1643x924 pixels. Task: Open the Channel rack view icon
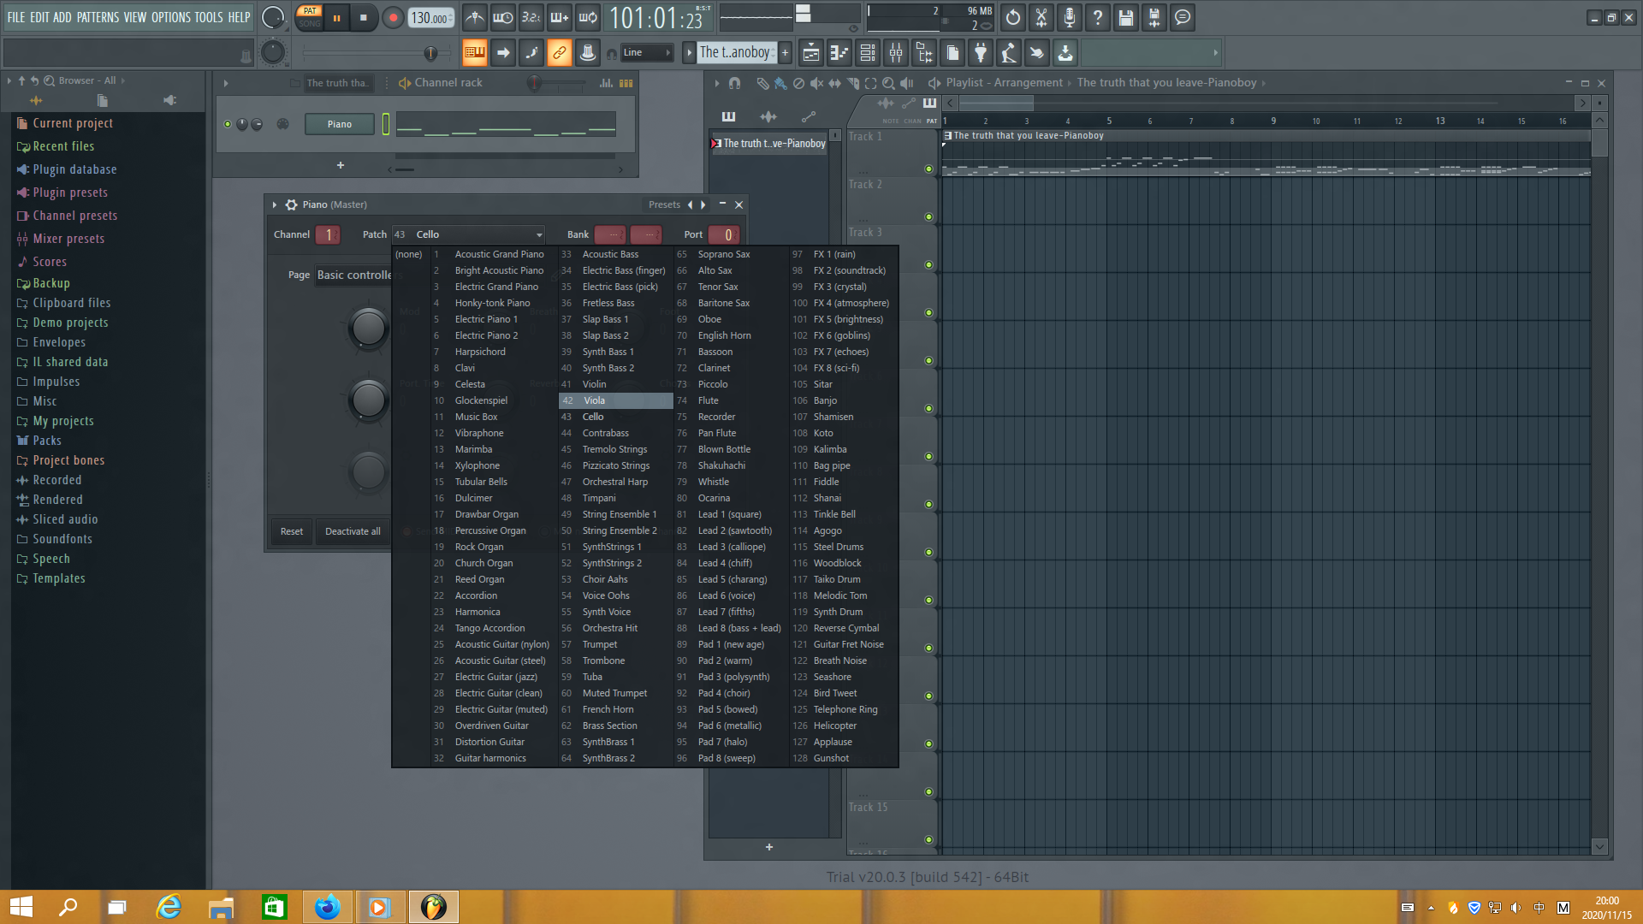(867, 53)
